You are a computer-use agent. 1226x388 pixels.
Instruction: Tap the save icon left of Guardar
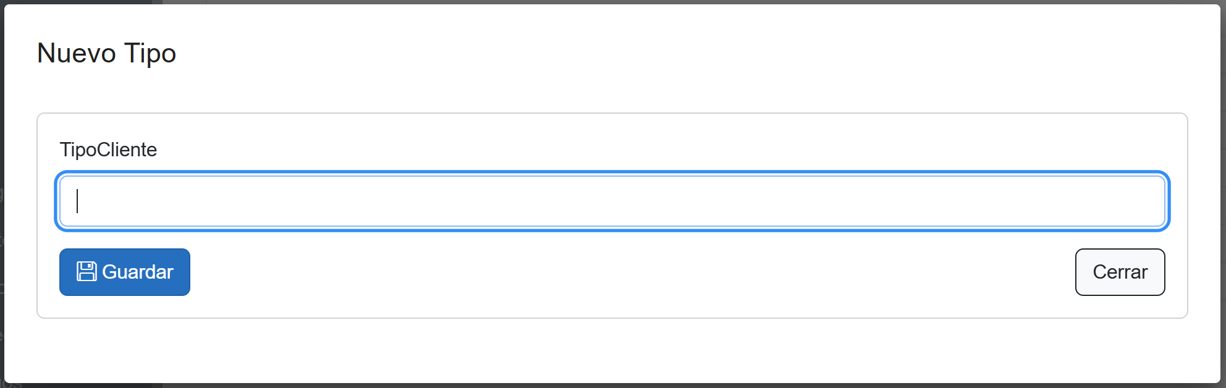[x=87, y=271]
